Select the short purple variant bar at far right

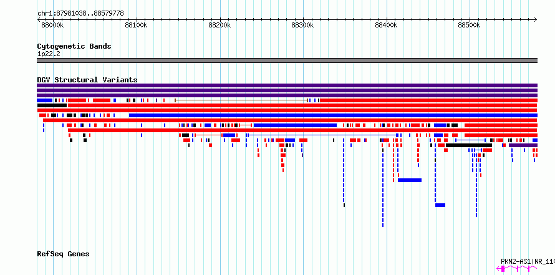pos(523,145)
